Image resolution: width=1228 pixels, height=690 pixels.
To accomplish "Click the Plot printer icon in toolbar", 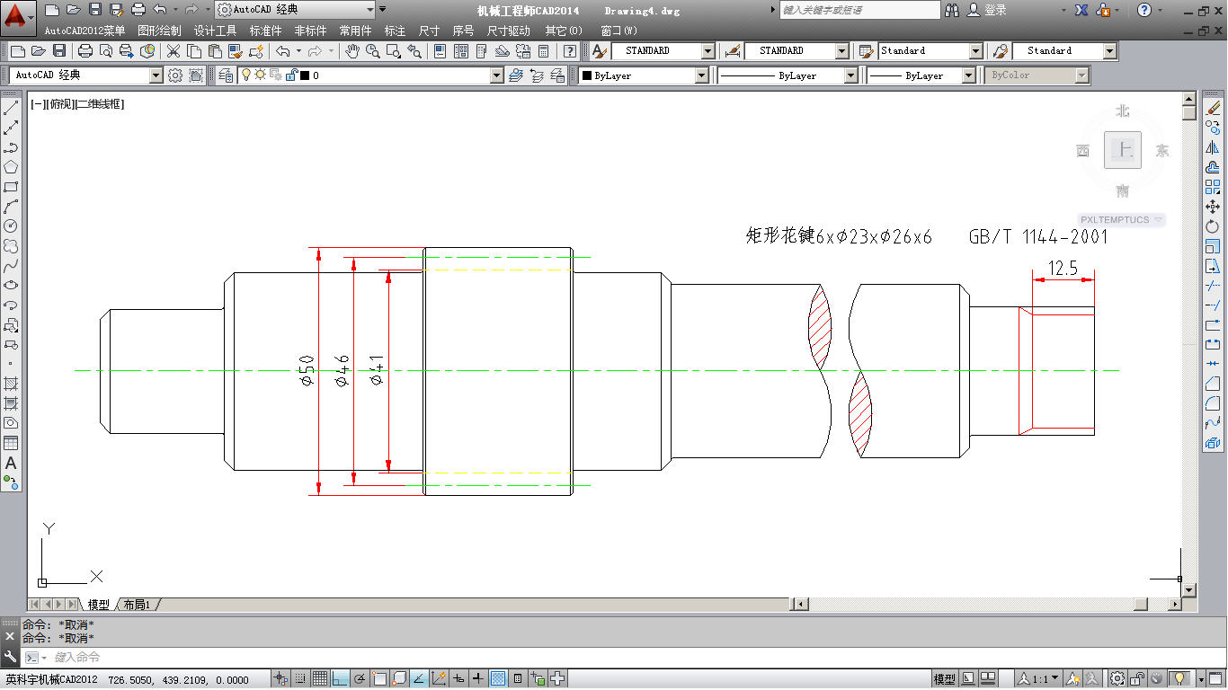I will pyautogui.click(x=87, y=51).
